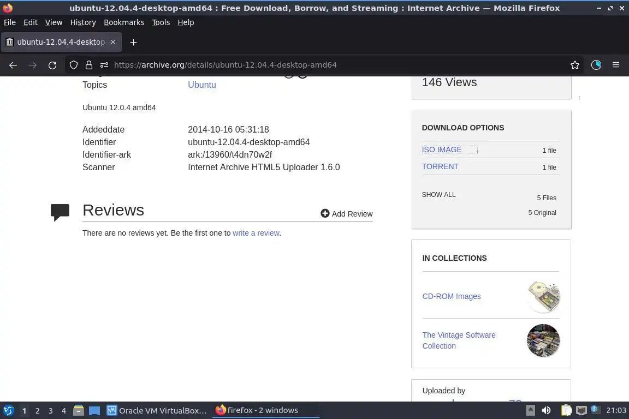Screen dimensions: 629x419
Task: Open the Help menu
Action: pos(186,22)
